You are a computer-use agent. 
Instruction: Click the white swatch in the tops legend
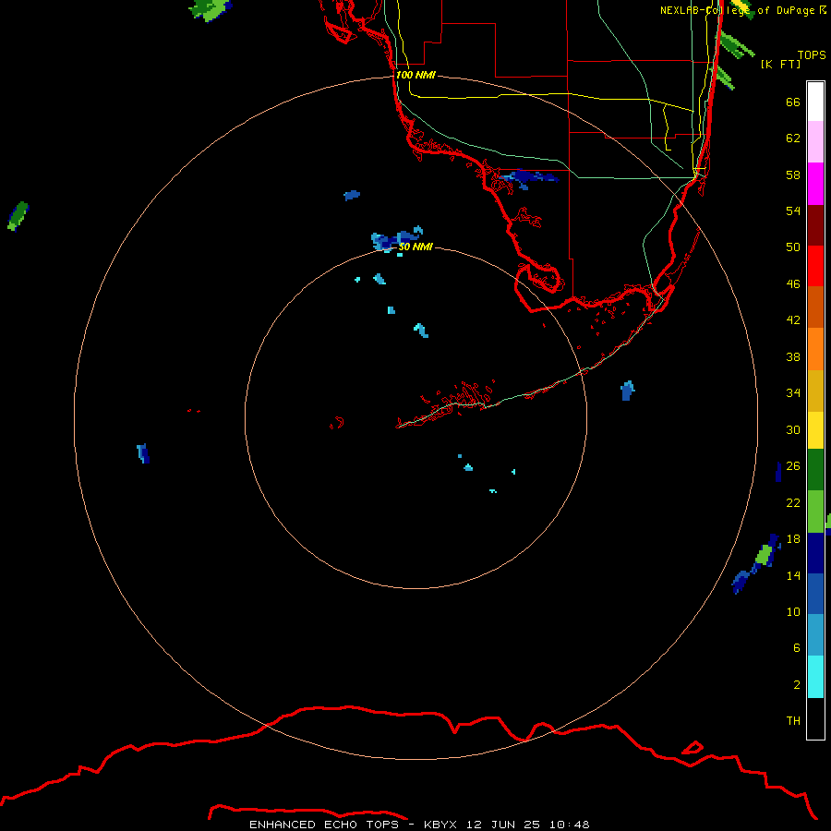(x=815, y=102)
